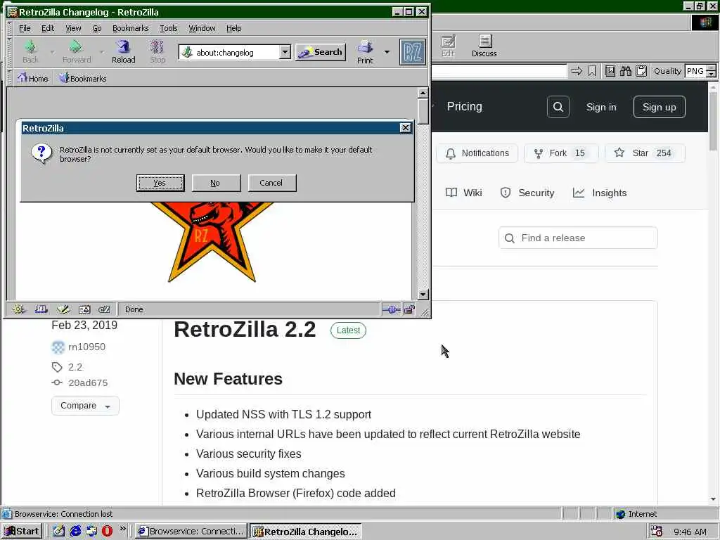Click the Edit icon in background browser toolbar
This screenshot has height=540, width=720.
[x=448, y=46]
